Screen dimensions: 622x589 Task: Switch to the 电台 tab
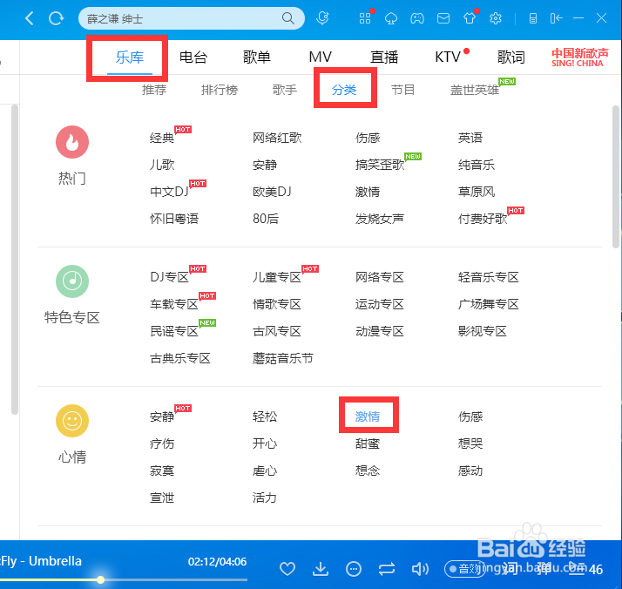coord(193,58)
